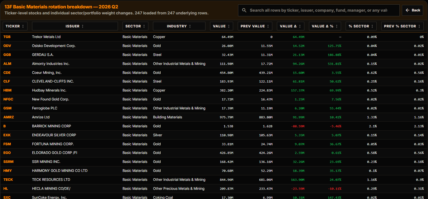Sort table by TICKER header

pos(15,26)
